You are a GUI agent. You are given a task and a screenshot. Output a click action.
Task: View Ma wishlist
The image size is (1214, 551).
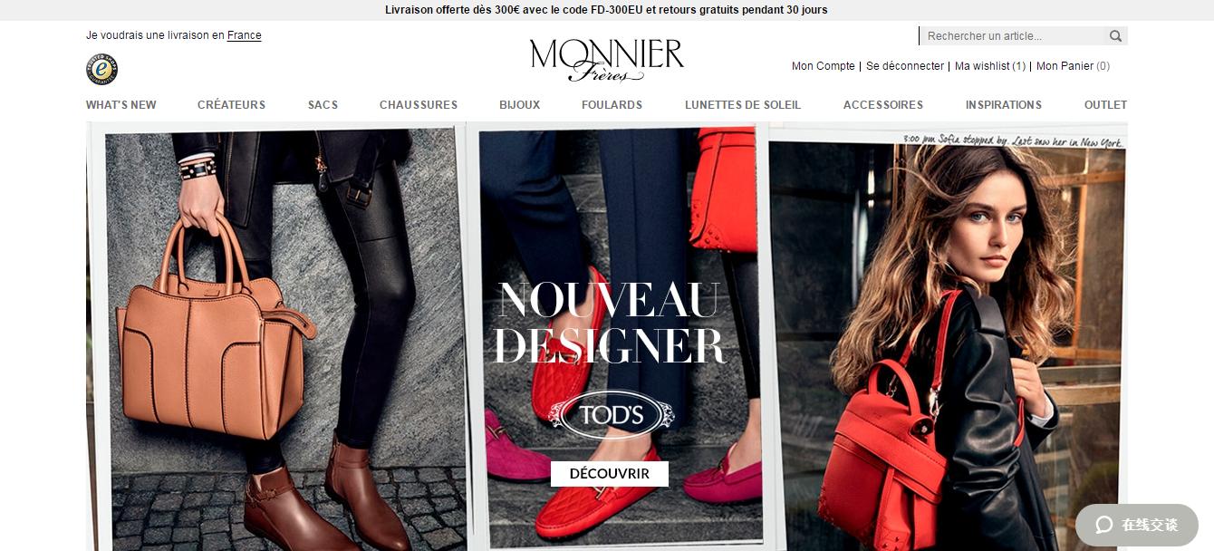[x=990, y=66]
